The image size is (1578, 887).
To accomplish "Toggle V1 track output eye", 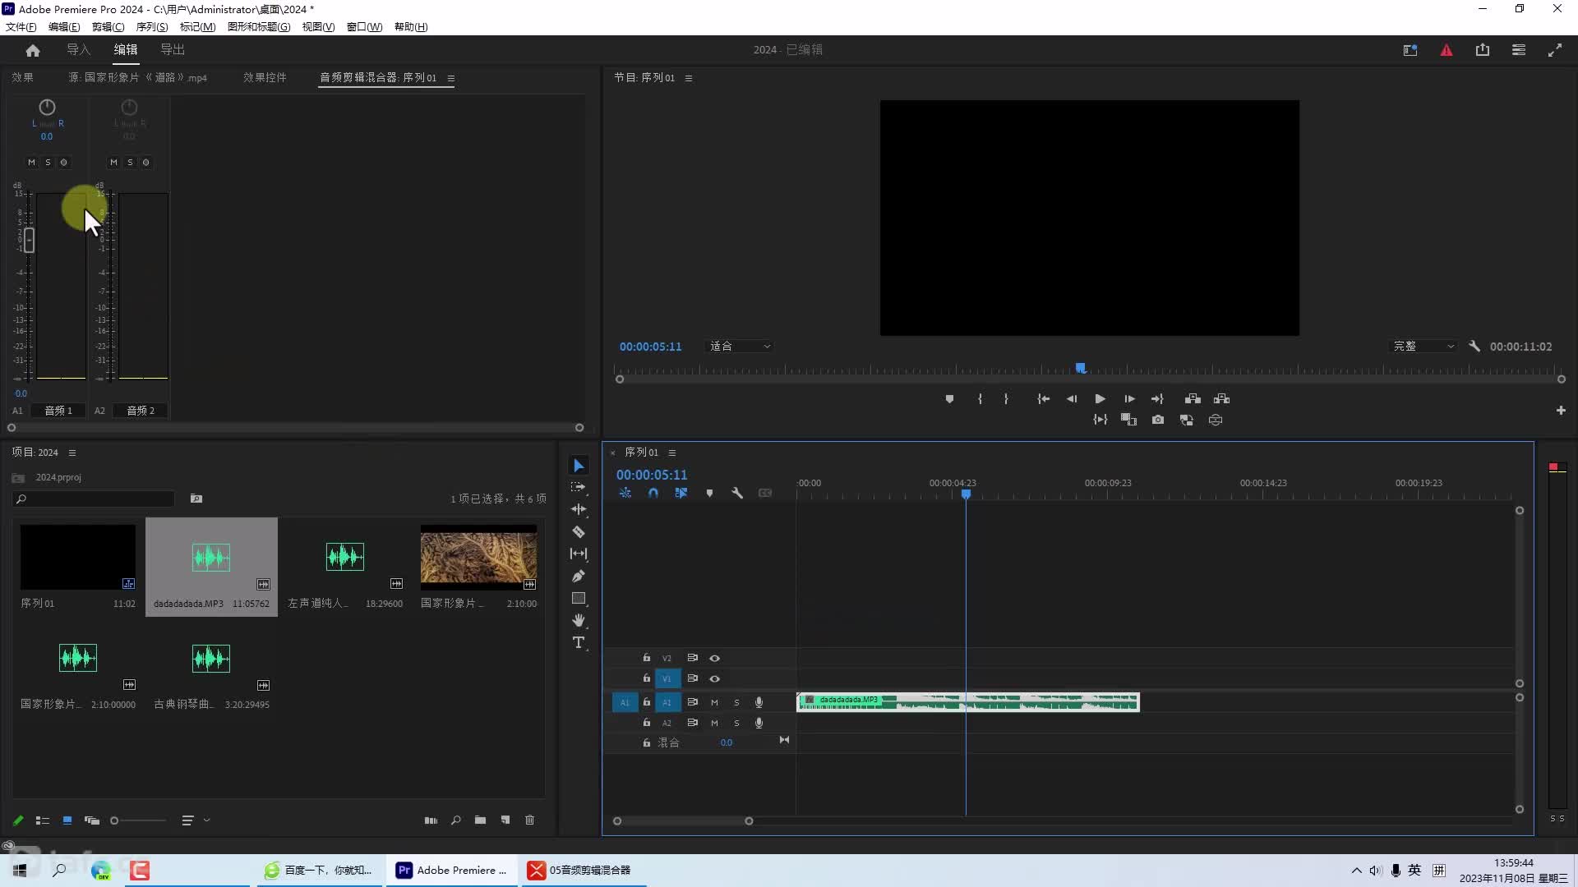I will [715, 678].
